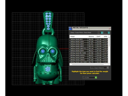This screenshot has width=128, height=96.
Task: Click the Metal Weights flask icon
Action: pyautogui.click(x=70, y=28)
